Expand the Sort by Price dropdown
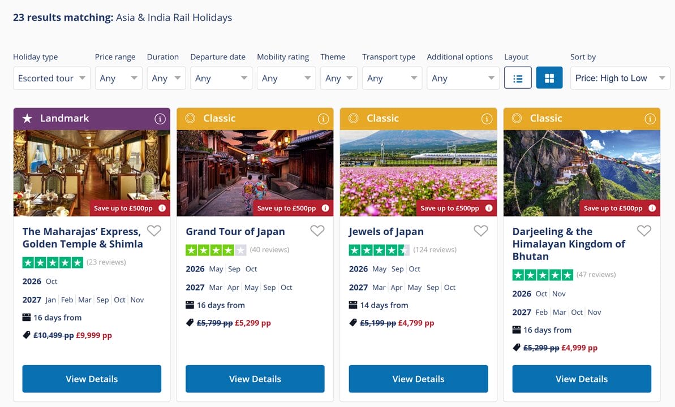Screen dimensions: 675x407 click(620, 78)
